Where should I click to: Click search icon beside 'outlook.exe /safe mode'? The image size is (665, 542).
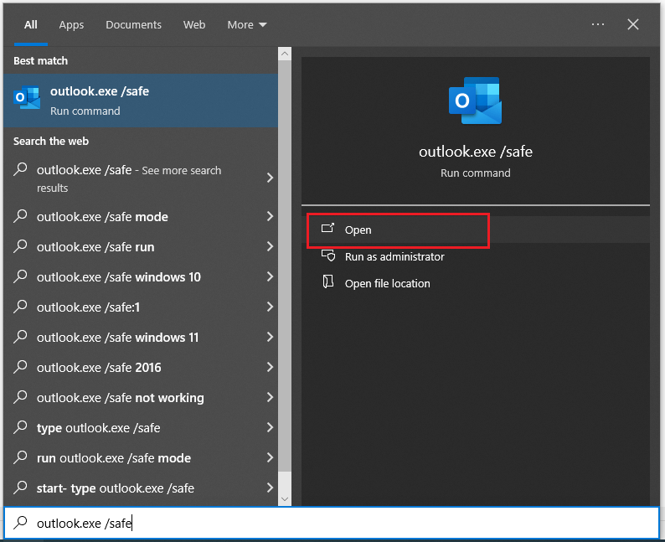pos(21,216)
